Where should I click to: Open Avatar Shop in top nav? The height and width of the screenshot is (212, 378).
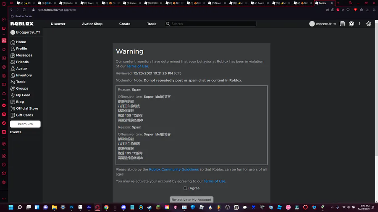pyautogui.click(x=92, y=24)
